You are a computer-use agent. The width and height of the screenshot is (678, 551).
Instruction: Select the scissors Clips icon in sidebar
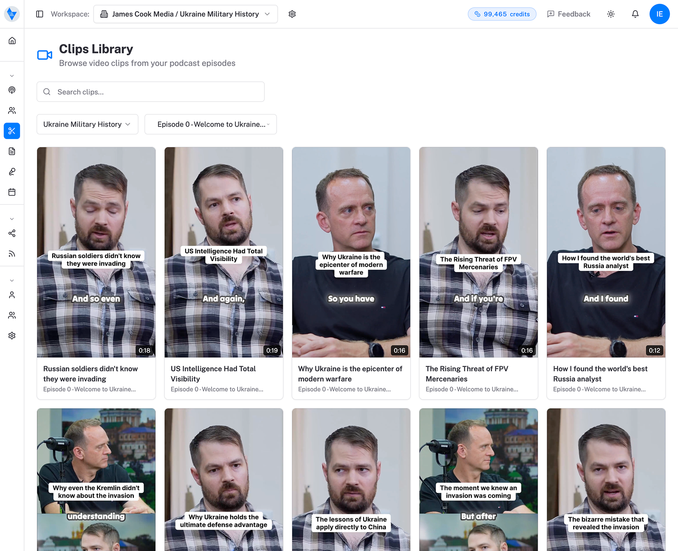(12, 131)
